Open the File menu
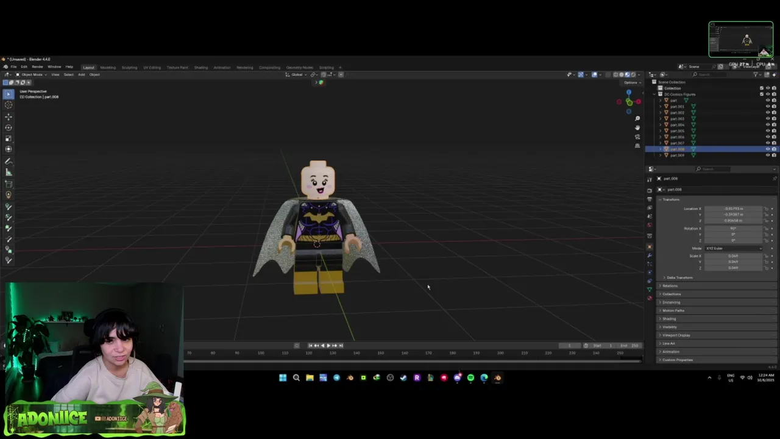This screenshot has height=439, width=780. coord(14,67)
